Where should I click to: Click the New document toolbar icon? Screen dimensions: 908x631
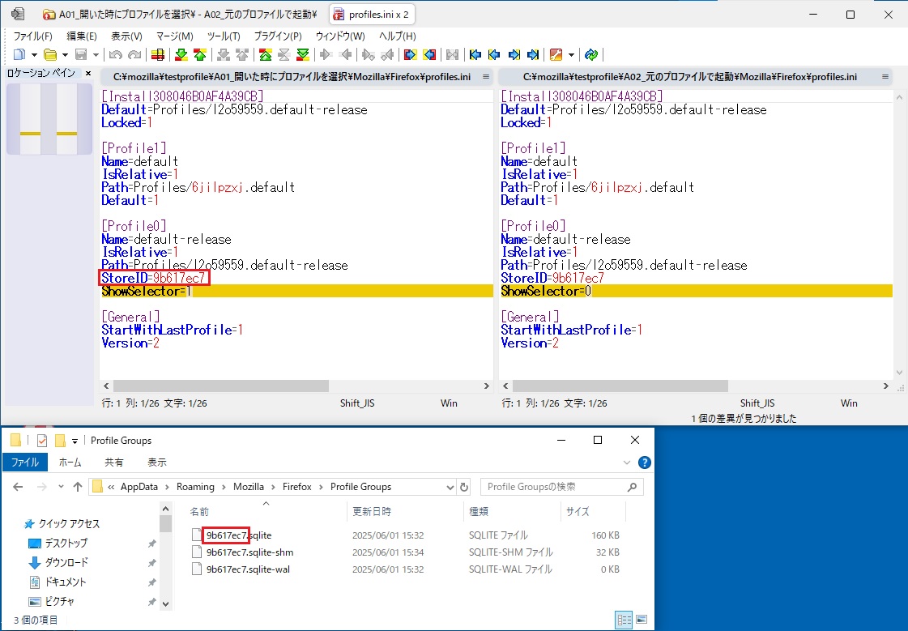[x=19, y=55]
